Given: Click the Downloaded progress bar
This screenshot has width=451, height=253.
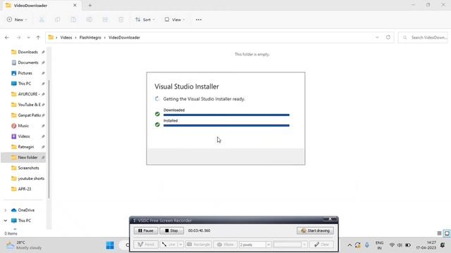Looking at the screenshot, I should 226,115.
